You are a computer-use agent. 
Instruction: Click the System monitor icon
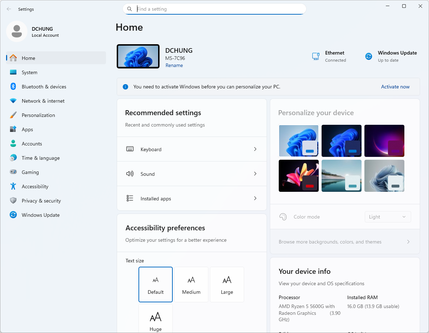pyautogui.click(x=13, y=72)
